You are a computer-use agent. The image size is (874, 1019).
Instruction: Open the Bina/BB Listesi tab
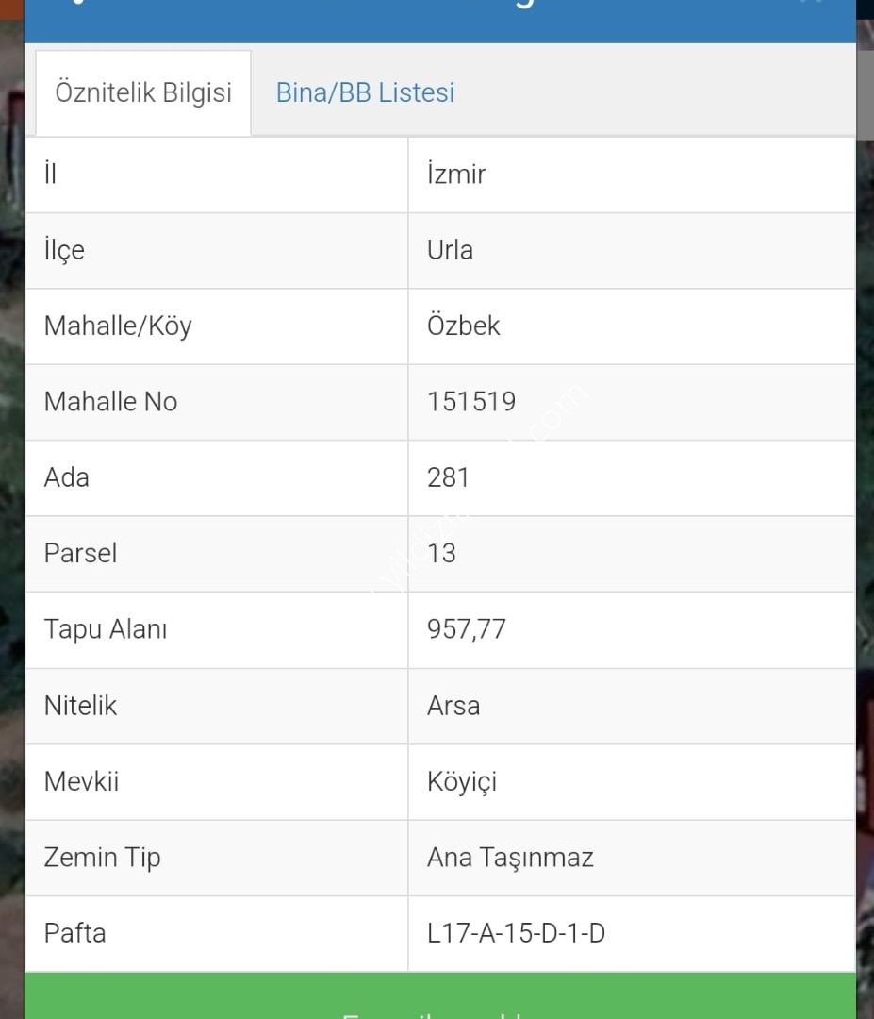[x=365, y=93]
